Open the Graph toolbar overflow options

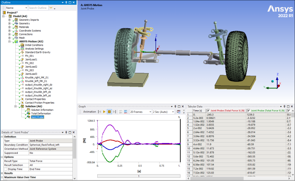pyautogui.click(x=184, y=112)
